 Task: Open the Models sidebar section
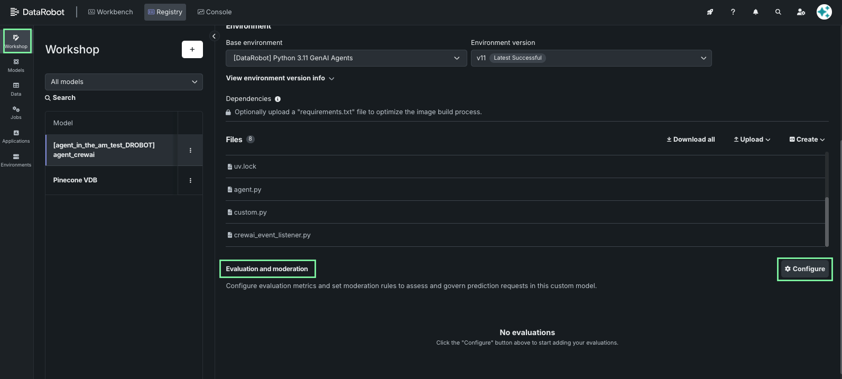click(x=16, y=65)
